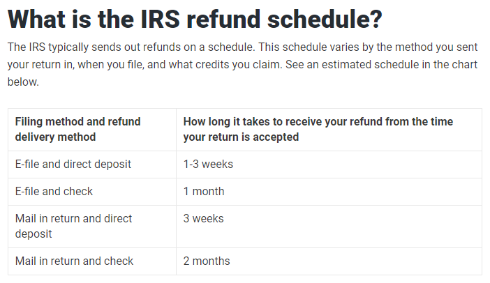Select the "2 months" table cell
Viewport: 490px width, 283px height.
(207, 261)
